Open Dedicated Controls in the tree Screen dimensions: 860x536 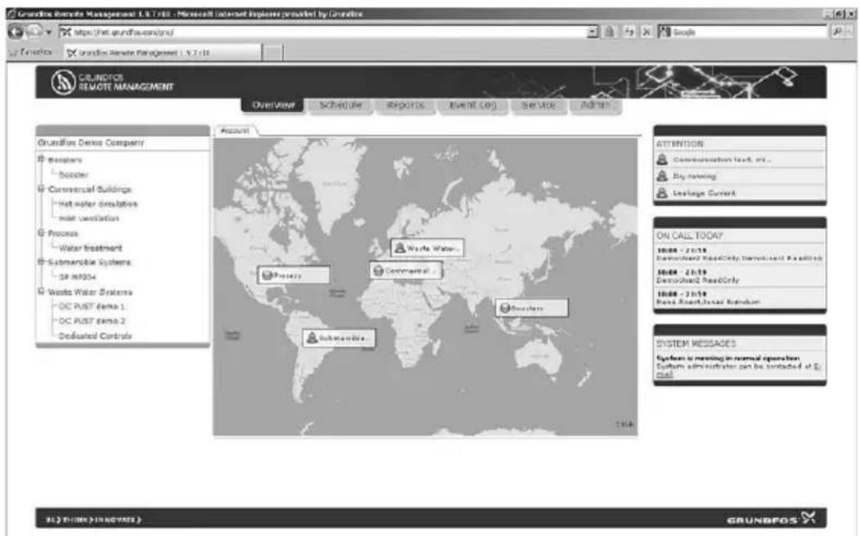tap(95, 336)
